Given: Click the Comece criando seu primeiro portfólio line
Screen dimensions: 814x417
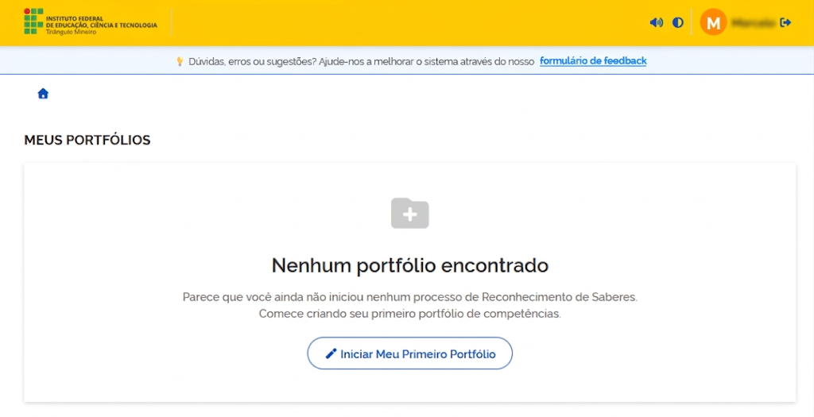Looking at the screenshot, I should (410, 314).
